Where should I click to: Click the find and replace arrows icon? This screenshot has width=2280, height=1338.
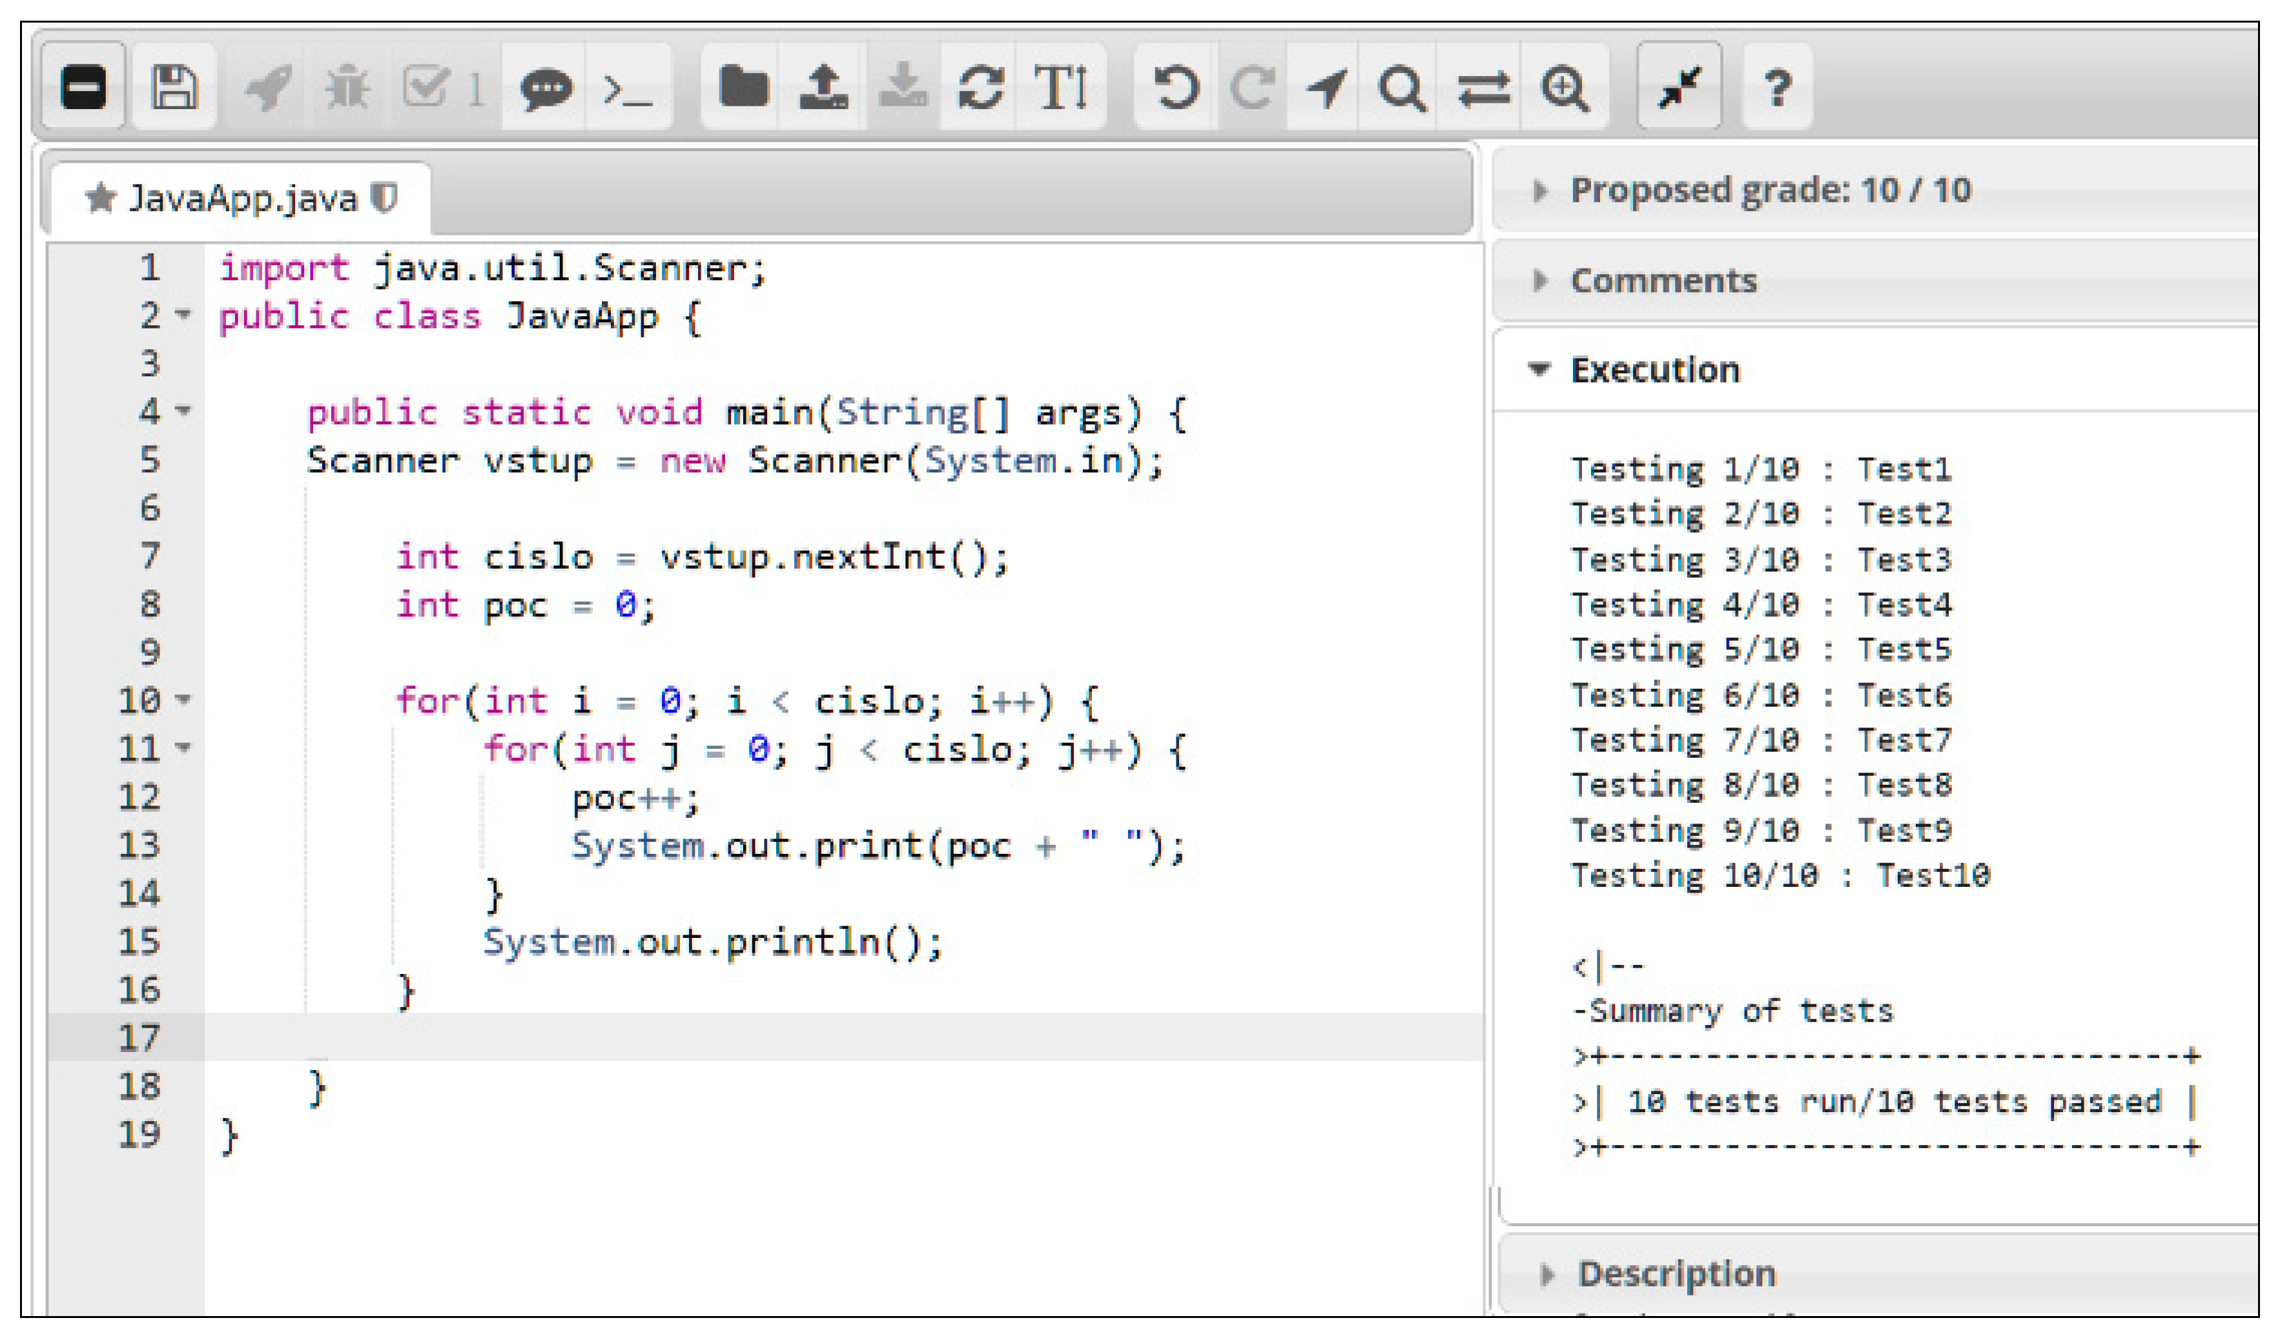pyautogui.click(x=1483, y=88)
